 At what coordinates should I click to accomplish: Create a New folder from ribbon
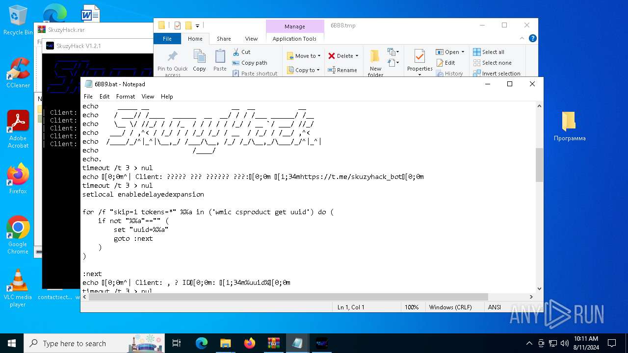[x=375, y=62]
